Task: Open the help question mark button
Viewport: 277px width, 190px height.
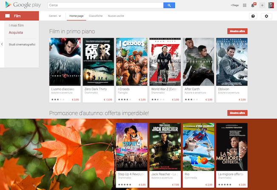Action: click(253, 16)
